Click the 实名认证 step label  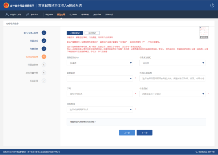(x=34, y=81)
